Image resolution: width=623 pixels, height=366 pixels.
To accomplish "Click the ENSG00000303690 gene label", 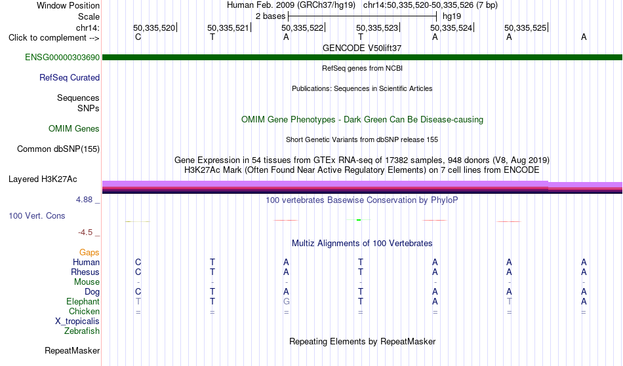I will (x=62, y=58).
